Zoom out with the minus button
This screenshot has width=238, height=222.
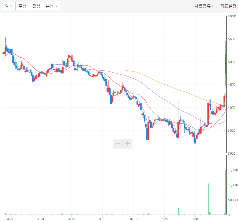click(118, 144)
